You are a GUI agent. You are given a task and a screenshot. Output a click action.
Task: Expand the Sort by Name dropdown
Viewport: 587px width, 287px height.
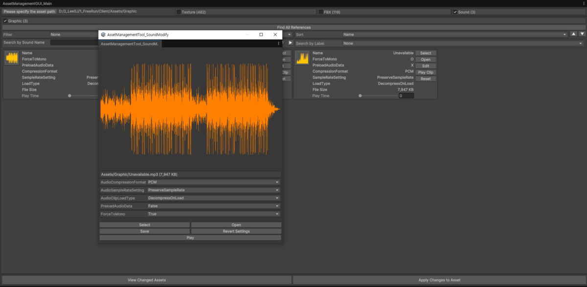tap(455, 35)
